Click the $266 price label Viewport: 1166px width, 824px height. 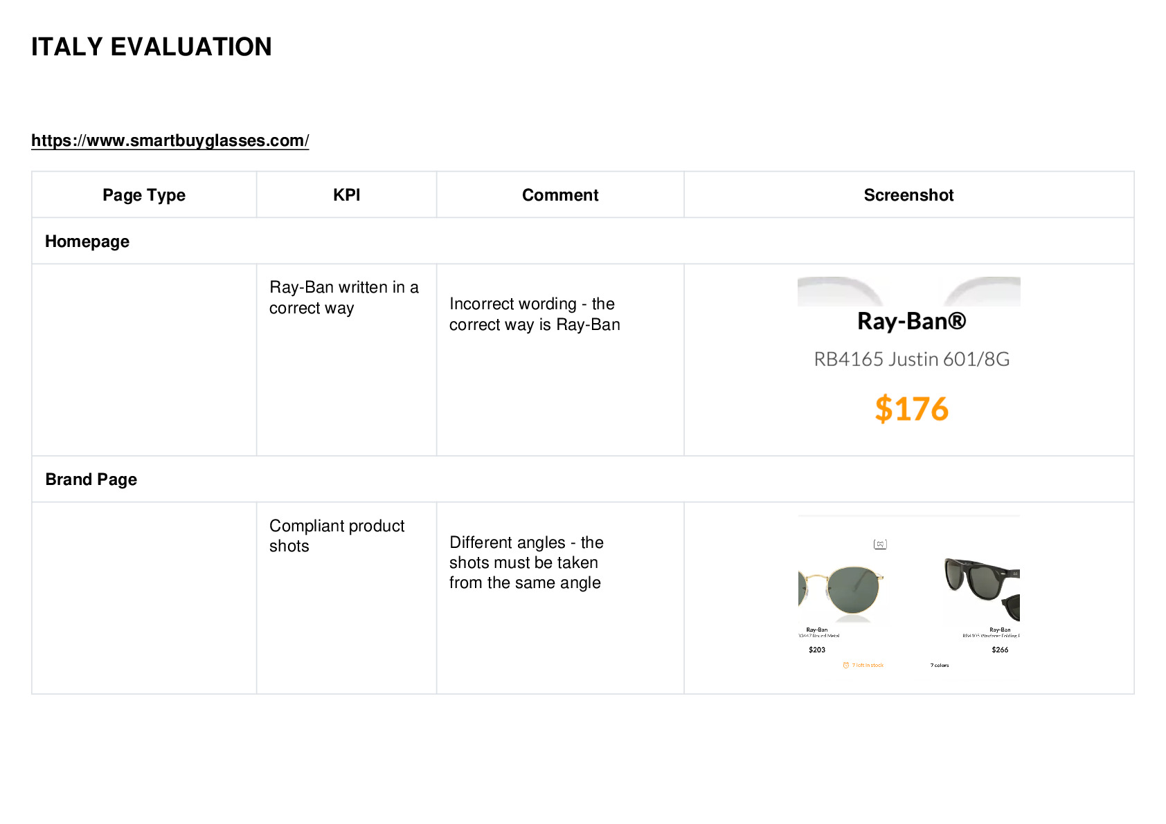1000,650
